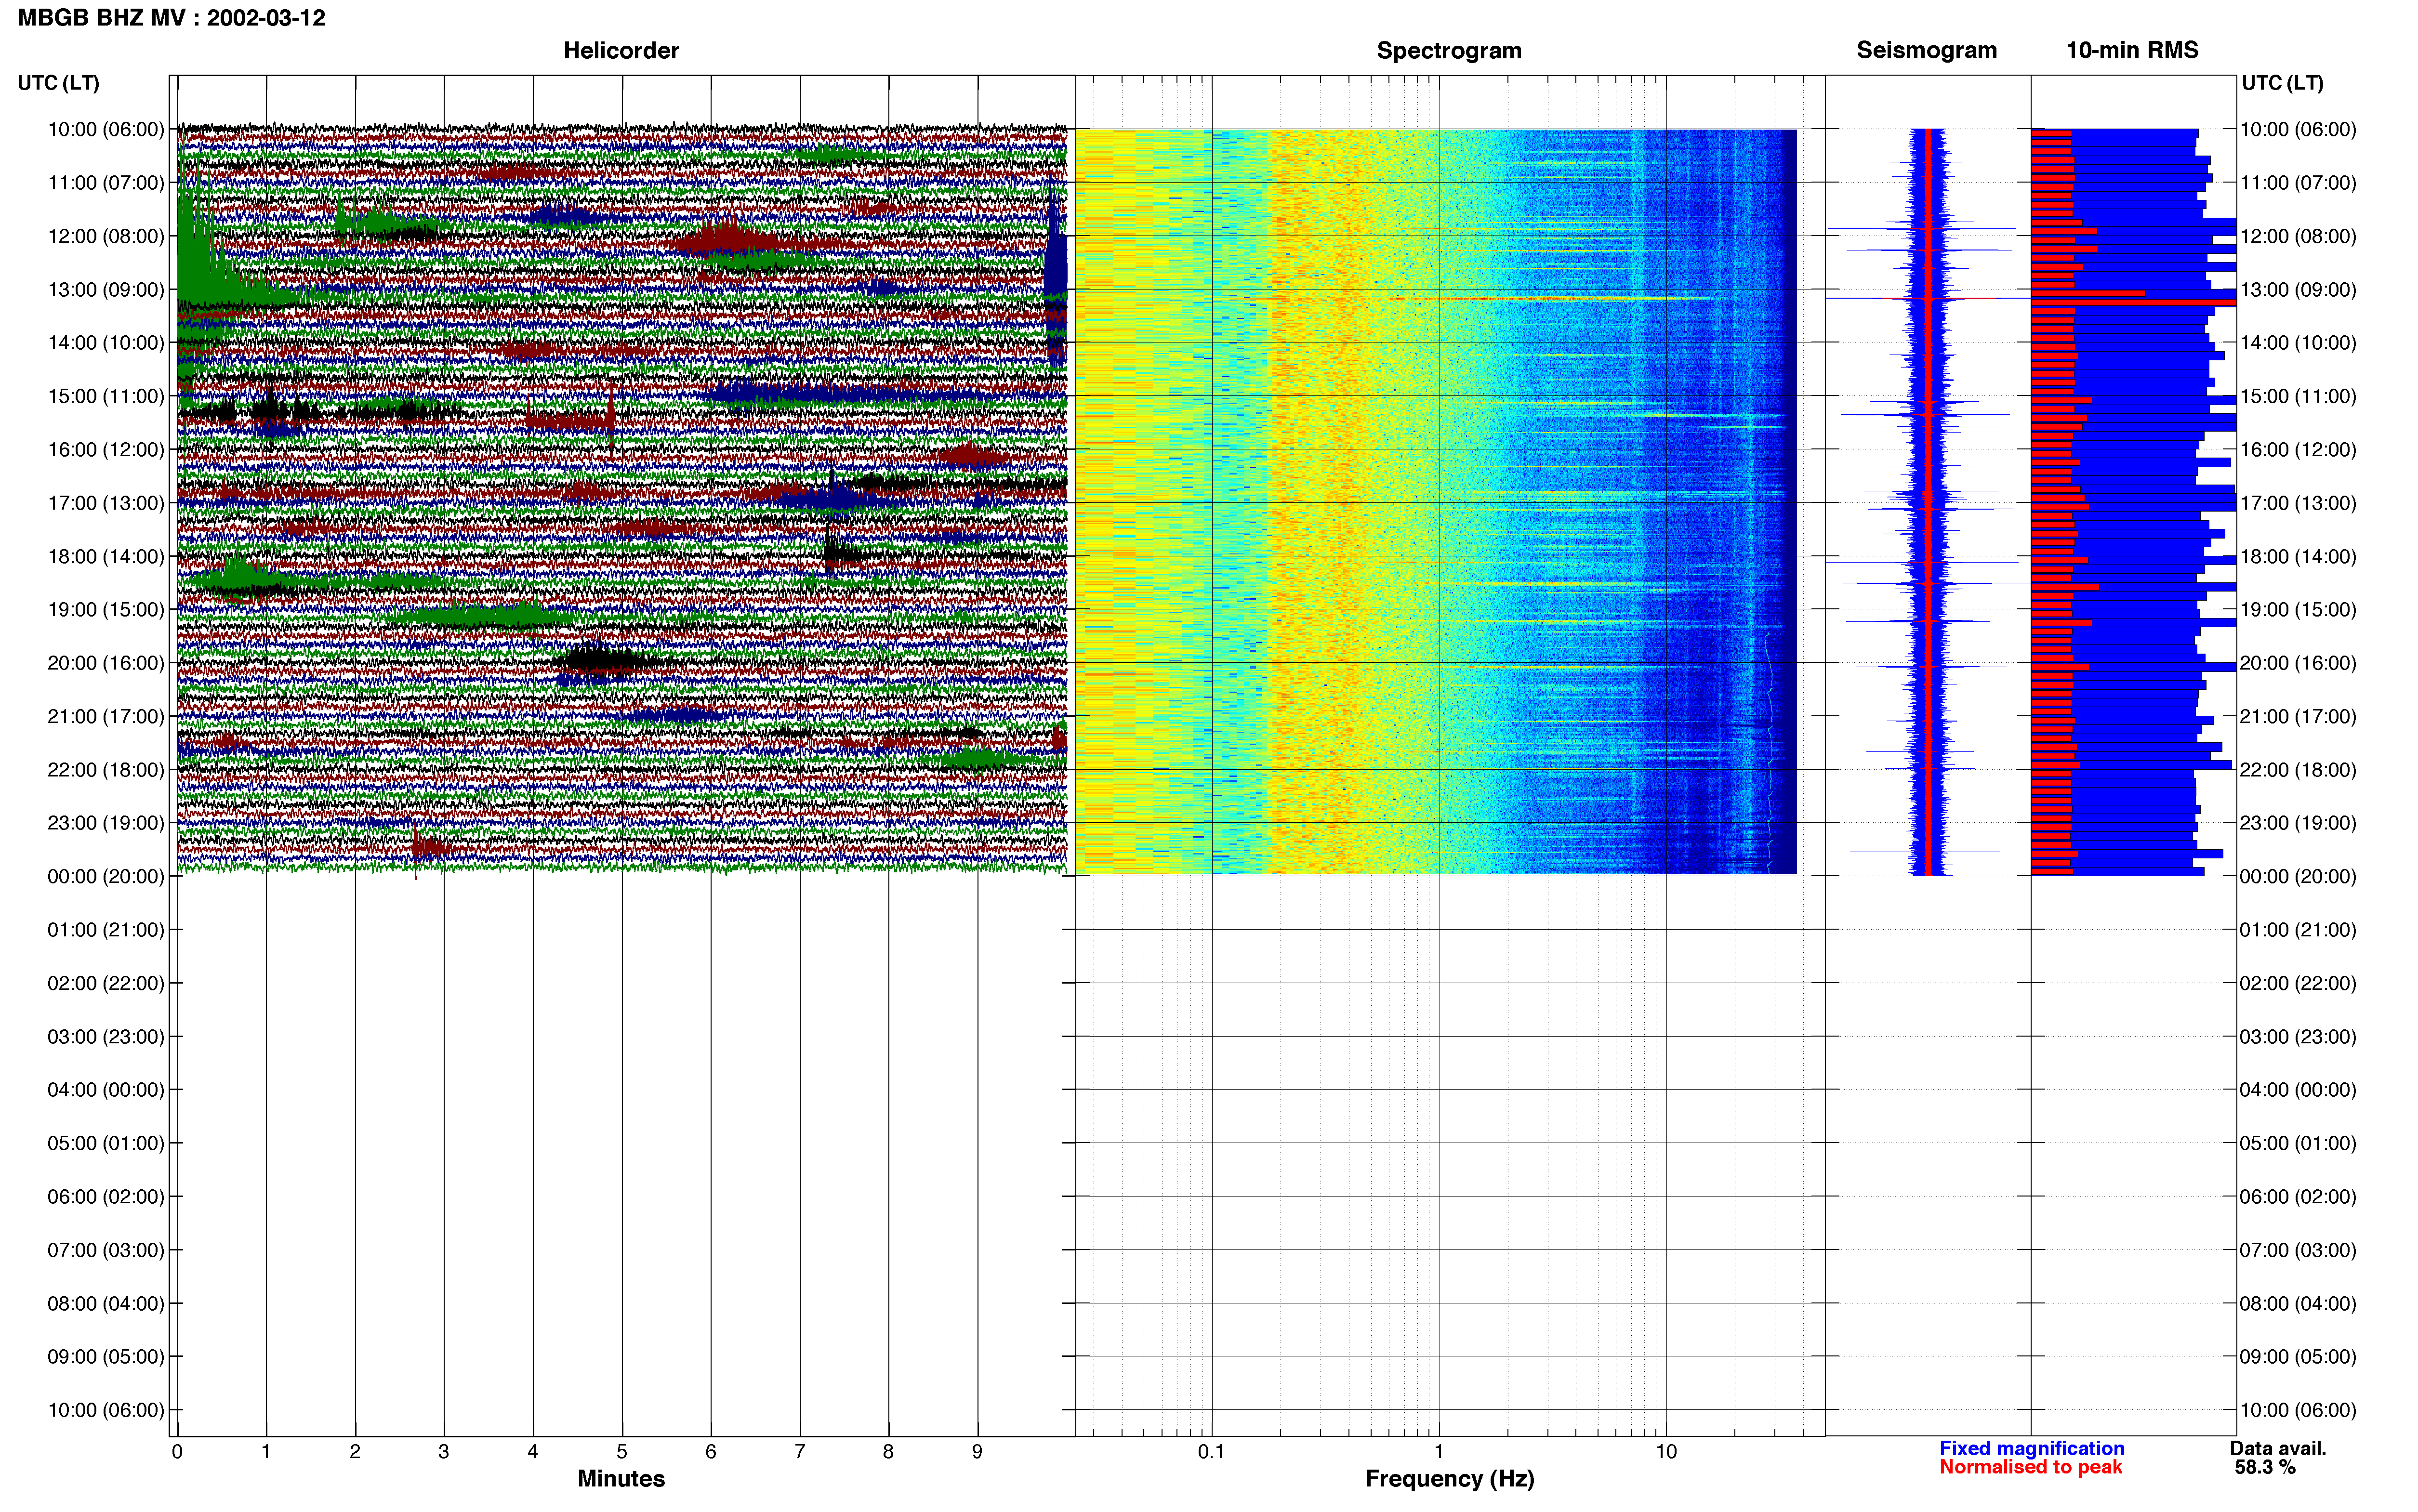Click left time label '12:00 (08:00)'
2418x1512 pixels.
[x=106, y=236]
